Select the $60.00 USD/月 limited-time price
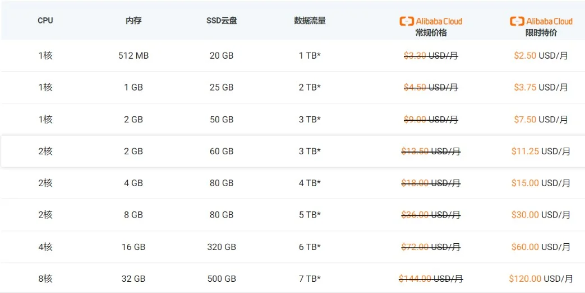Image resolution: width=585 pixels, height=293 pixels. click(x=541, y=247)
